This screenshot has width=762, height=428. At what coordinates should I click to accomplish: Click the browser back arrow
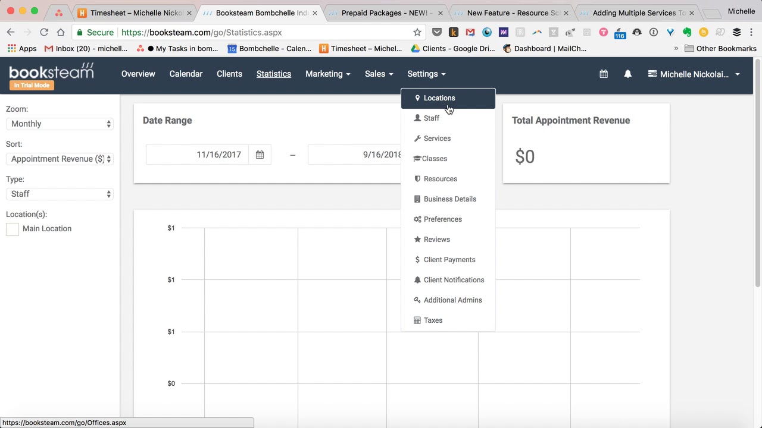coord(11,32)
